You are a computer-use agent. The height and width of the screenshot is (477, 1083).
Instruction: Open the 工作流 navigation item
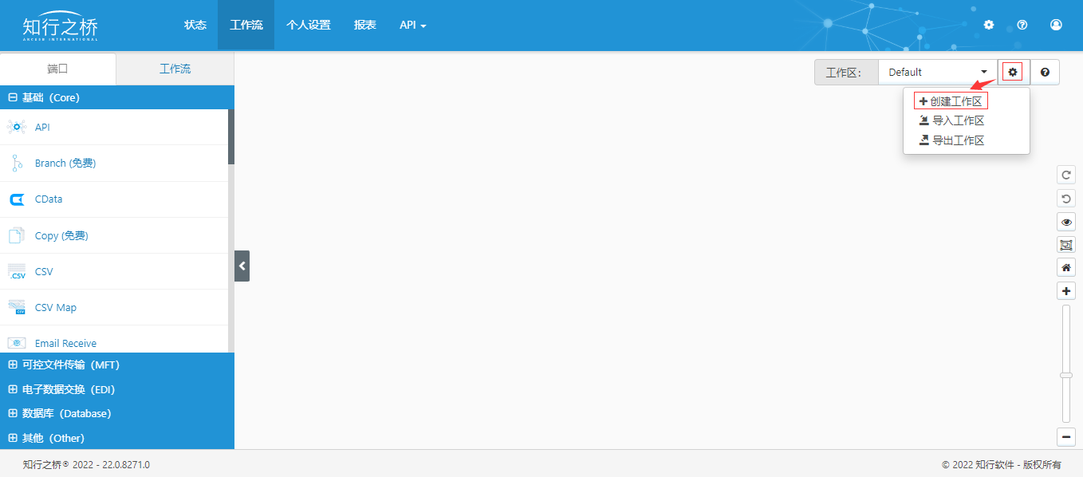[x=246, y=25]
